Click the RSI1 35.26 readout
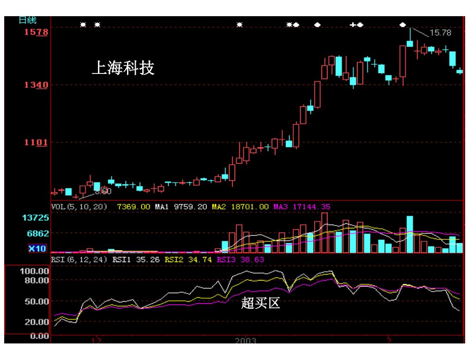Image resolution: width=473 pixels, height=355 pixels. pyautogui.click(x=136, y=260)
